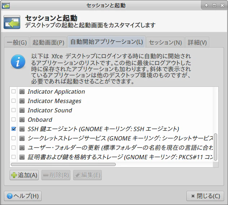Click the gear icon beside 証明書および鍵を格納するストレージ

coord(22,157)
